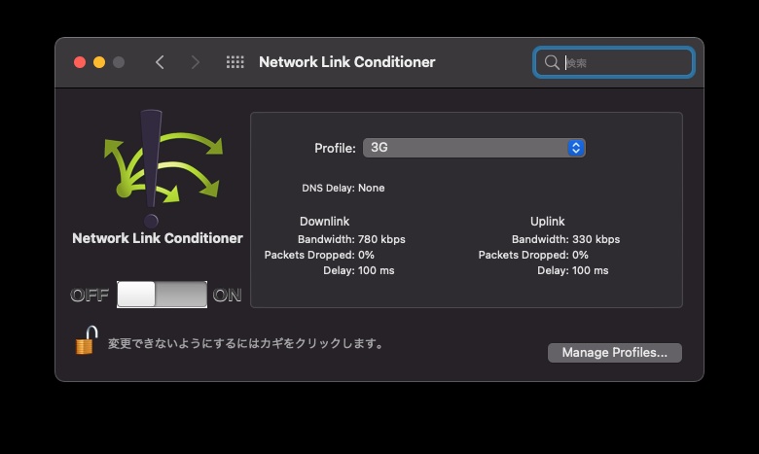759x454 pixels.
Task: Toggle the Network Link Conditioner switch
Action: pos(162,295)
